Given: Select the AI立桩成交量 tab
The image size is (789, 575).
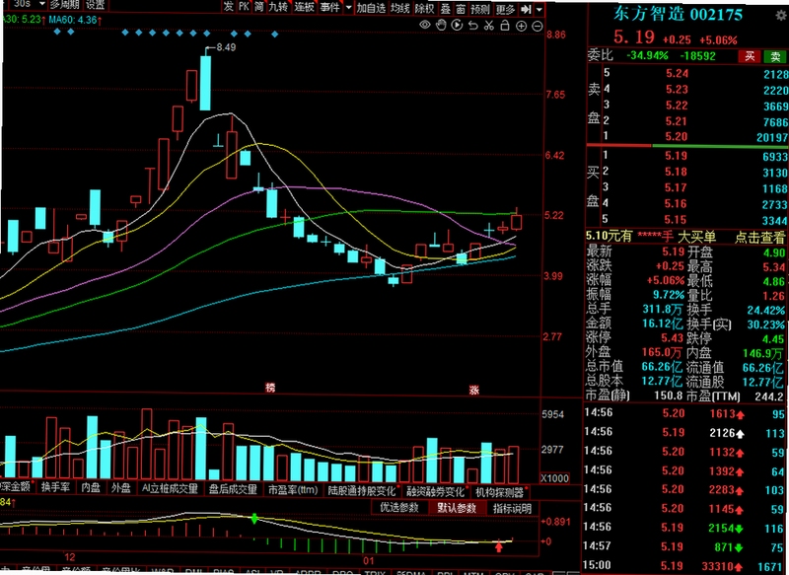Looking at the screenshot, I should pos(170,488).
